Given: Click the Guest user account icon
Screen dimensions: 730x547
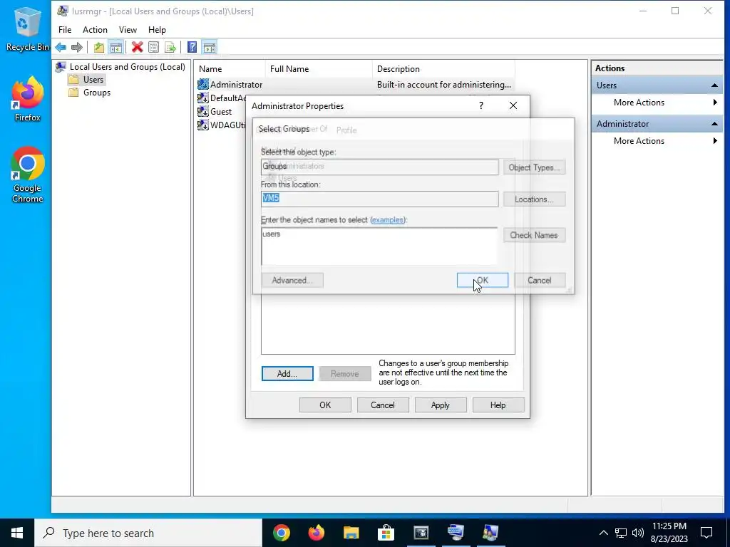Looking at the screenshot, I should tap(202, 111).
